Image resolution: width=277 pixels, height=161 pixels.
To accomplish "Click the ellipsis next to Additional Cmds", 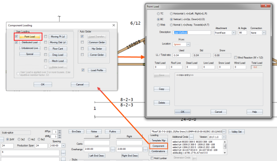I will [x=191, y=137].
